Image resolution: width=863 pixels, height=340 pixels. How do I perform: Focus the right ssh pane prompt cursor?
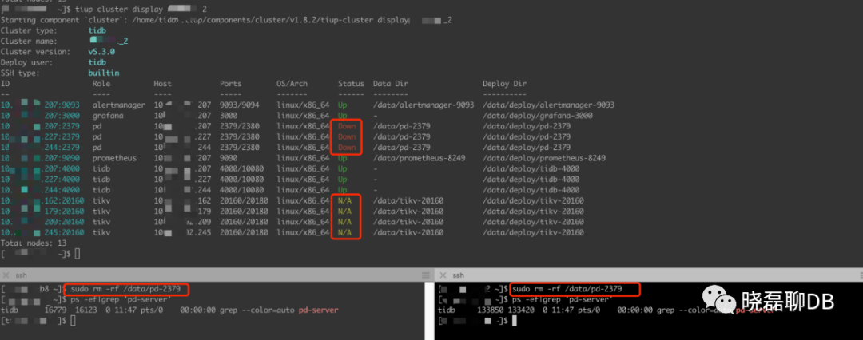click(515, 321)
